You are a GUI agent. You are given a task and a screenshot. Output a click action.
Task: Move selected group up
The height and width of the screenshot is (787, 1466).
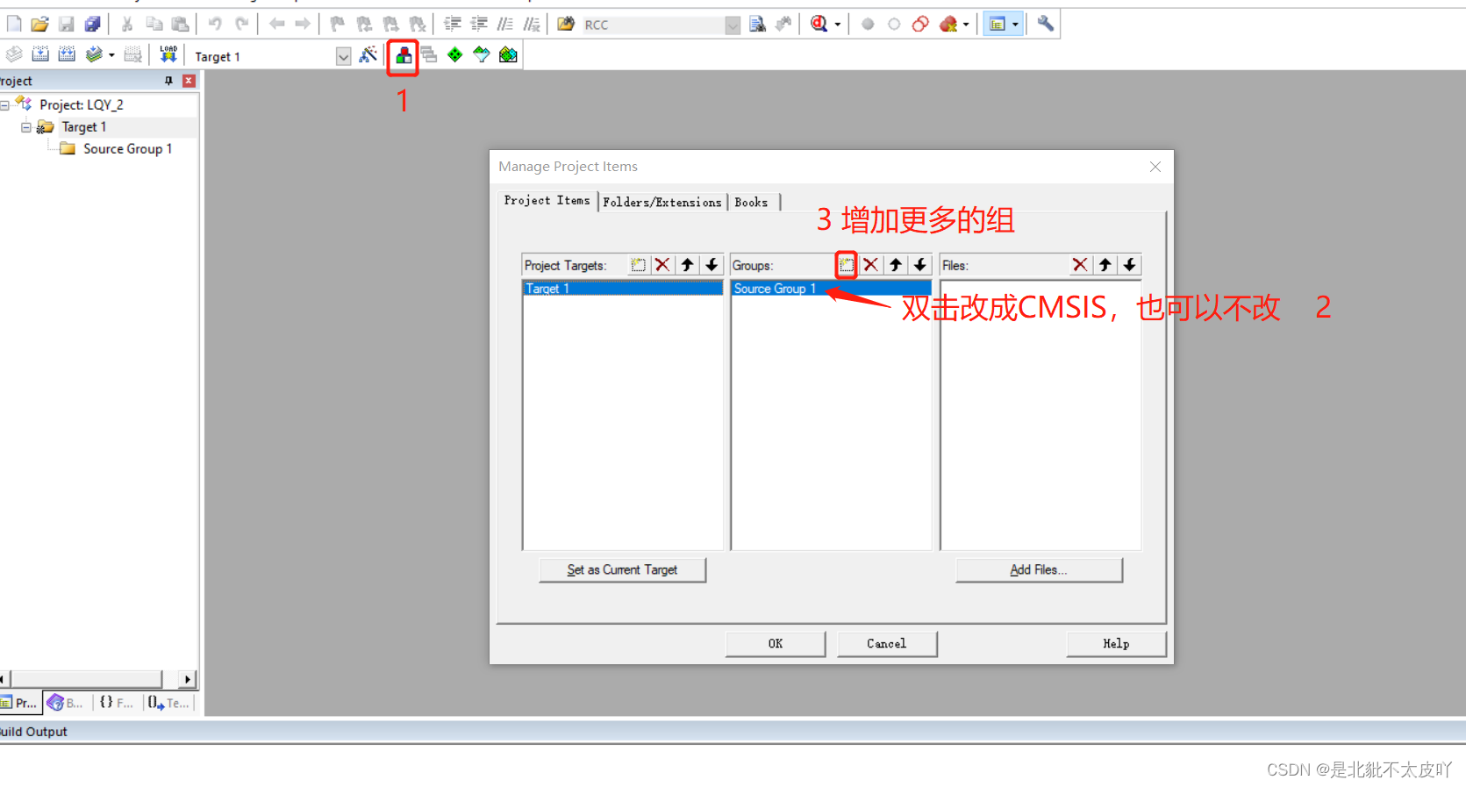coord(895,265)
